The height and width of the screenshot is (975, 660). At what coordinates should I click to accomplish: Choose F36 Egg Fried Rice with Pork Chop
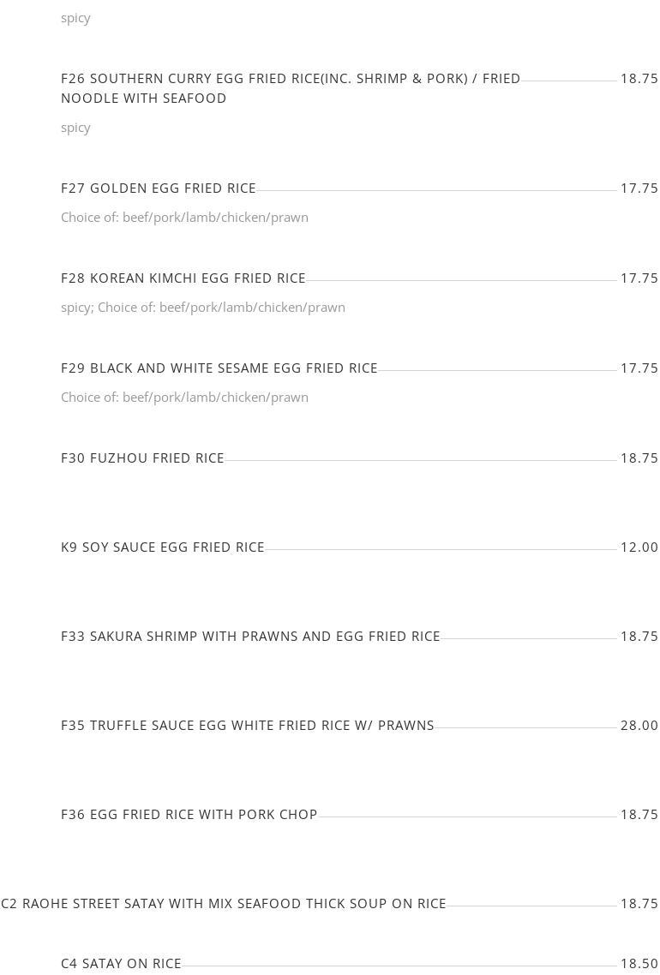point(189,815)
